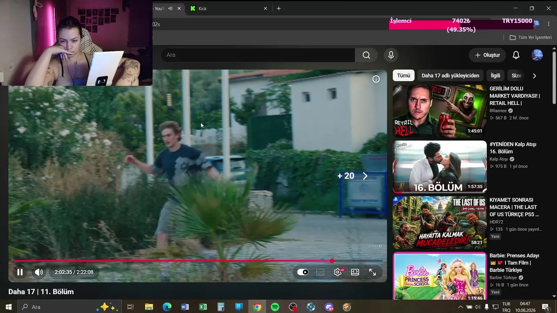Close the YouTube browser tab
Screen dimensions: 557x313
click(179, 9)
